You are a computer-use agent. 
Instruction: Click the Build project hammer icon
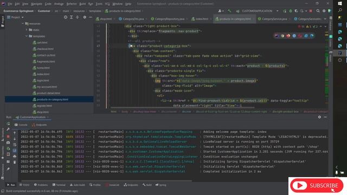[229, 11]
